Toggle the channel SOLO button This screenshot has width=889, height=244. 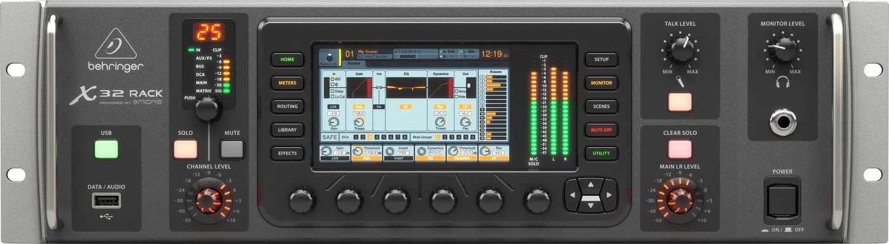(186, 149)
